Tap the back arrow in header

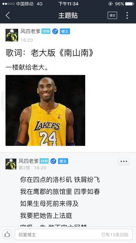tap(8, 16)
